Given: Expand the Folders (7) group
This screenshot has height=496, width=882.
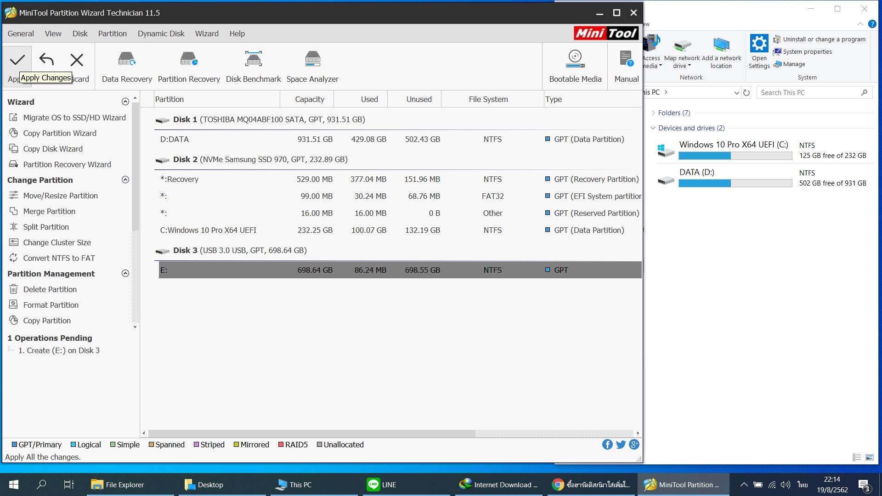Looking at the screenshot, I should pyautogui.click(x=653, y=113).
